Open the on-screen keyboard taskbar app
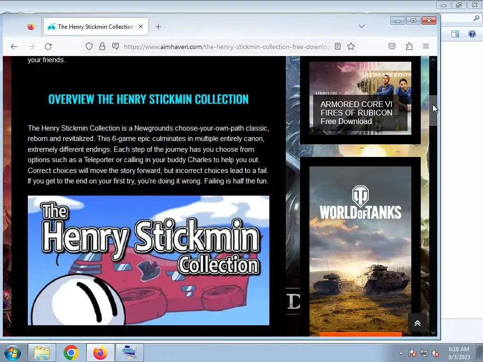Image resolution: width=483 pixels, height=362 pixels. 129,353
